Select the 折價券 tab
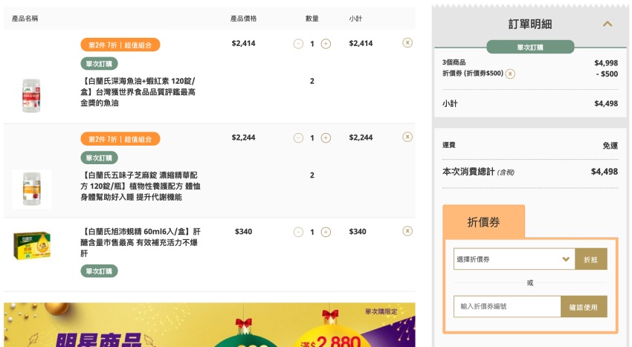The width and height of the screenshot is (632, 347). point(484,221)
